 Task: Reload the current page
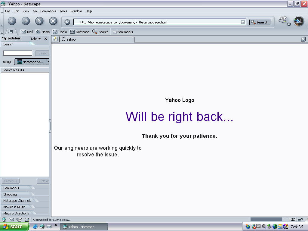39,21
